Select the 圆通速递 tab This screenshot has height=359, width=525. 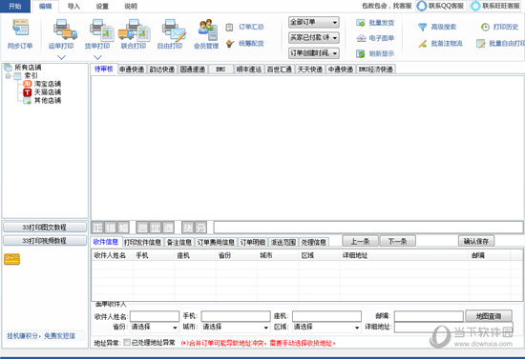click(x=193, y=70)
